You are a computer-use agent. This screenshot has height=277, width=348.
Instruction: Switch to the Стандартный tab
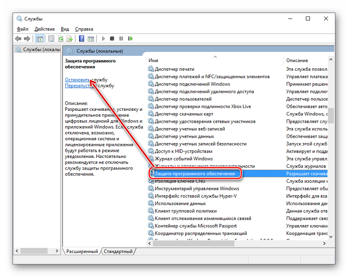(x=118, y=251)
